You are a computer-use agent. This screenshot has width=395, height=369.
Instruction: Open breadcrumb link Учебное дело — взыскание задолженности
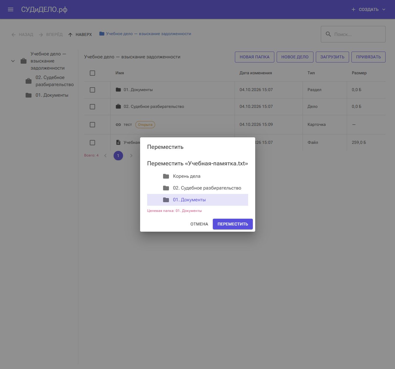pyautogui.click(x=149, y=34)
